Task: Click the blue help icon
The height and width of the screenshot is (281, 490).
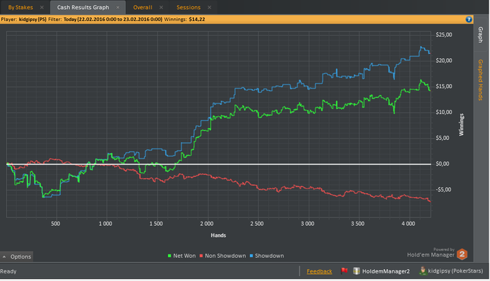Action: click(469, 20)
